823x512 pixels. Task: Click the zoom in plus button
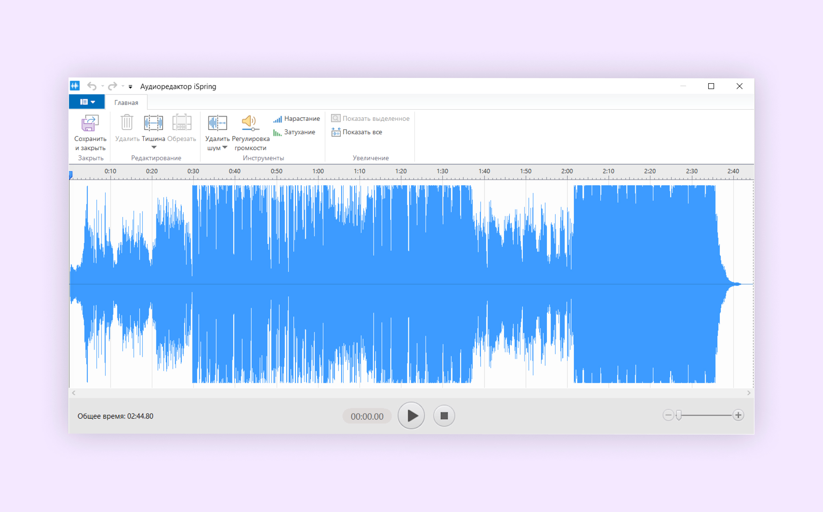coord(738,415)
